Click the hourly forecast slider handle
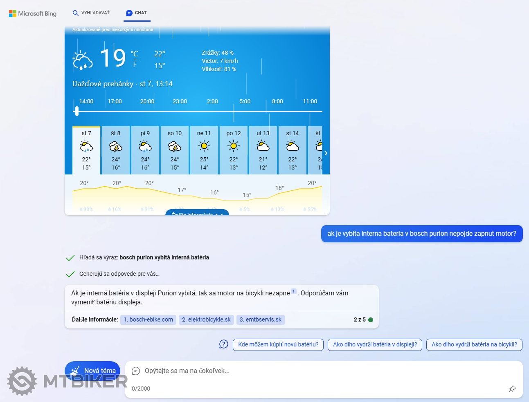 (77, 111)
